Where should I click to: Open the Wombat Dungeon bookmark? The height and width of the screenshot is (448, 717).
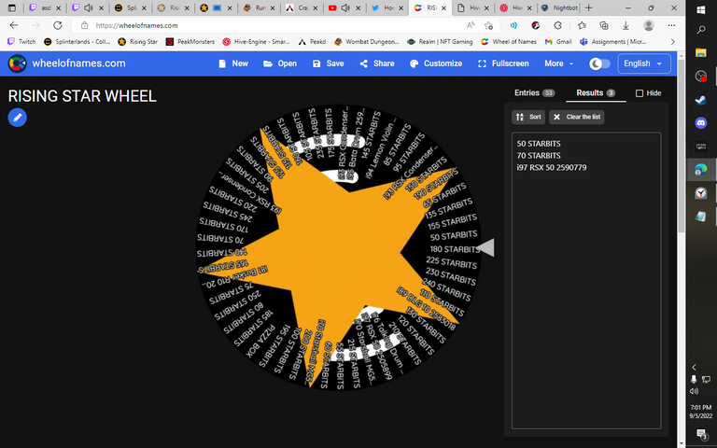[x=366, y=42]
